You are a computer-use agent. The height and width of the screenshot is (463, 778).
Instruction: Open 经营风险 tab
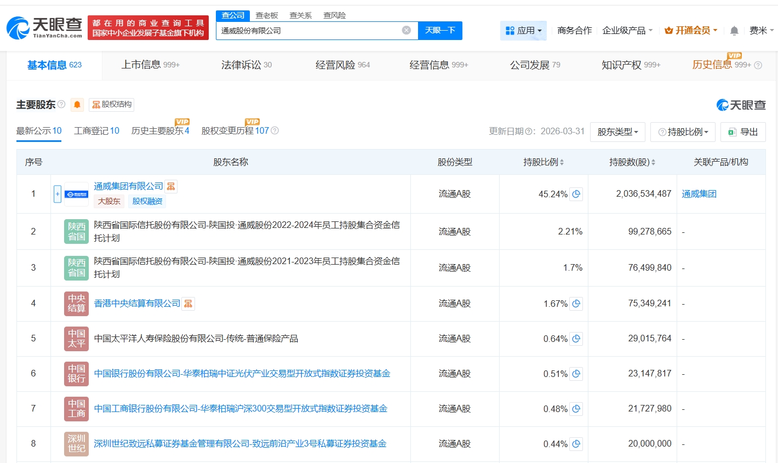tap(343, 65)
